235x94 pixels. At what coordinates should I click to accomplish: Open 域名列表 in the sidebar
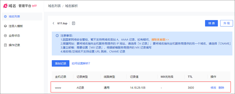click(x=22, y=16)
